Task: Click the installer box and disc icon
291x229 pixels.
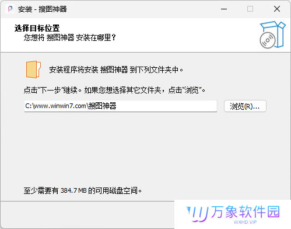Action: pos(272,35)
